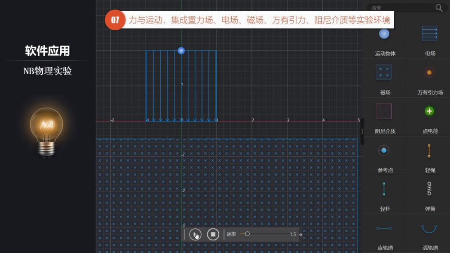This screenshot has height=253, width=450.
Task: Choose the 万有引力场 gravity field icon
Action: tap(429, 72)
